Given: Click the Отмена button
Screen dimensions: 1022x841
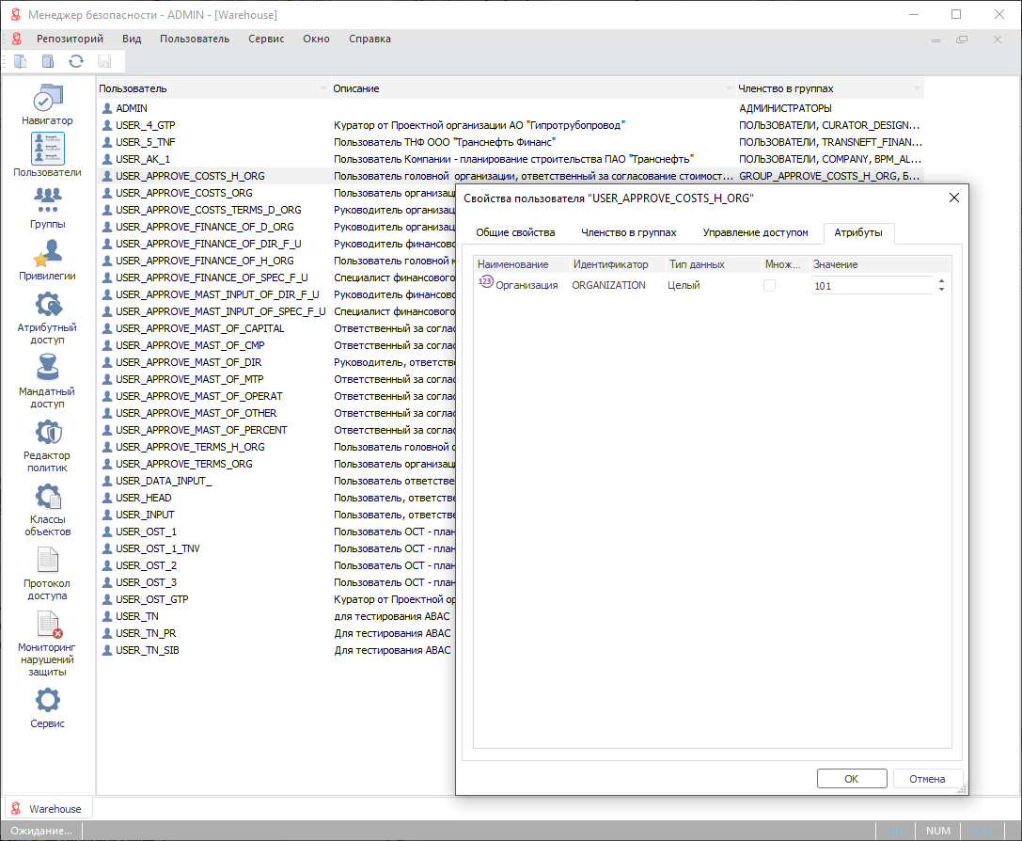Looking at the screenshot, I should [x=927, y=778].
